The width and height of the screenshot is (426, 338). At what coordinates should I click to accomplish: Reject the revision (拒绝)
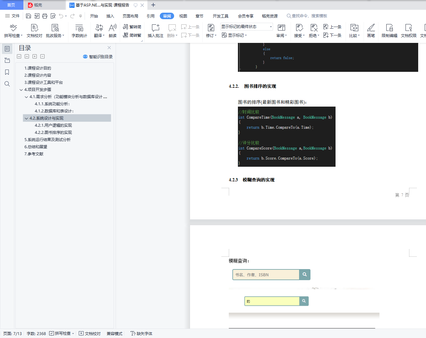click(314, 31)
